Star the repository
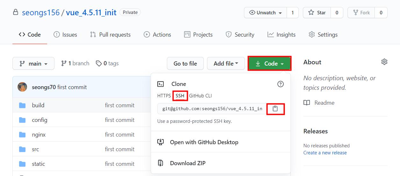Screen dimensions: 400x176 coord(317,13)
